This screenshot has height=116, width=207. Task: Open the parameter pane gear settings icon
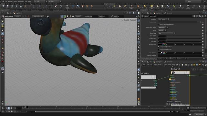tap(194, 16)
